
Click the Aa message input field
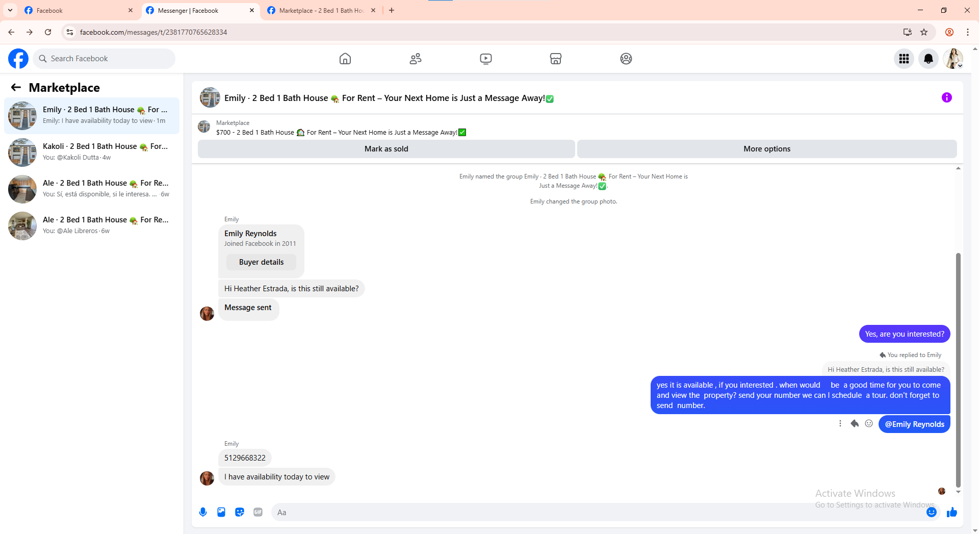coord(597,512)
